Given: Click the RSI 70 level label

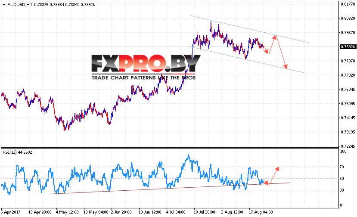Looking at the screenshot, I should (x=341, y=167).
